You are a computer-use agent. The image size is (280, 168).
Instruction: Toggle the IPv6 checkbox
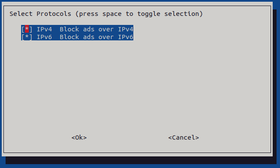point(27,37)
